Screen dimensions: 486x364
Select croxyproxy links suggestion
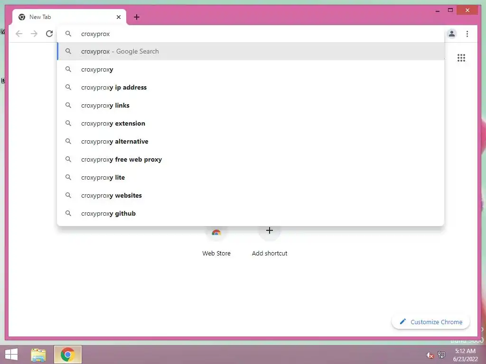click(251, 105)
